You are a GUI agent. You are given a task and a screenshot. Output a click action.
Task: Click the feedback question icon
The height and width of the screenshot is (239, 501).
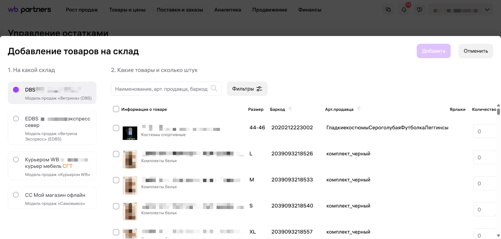tap(419, 10)
